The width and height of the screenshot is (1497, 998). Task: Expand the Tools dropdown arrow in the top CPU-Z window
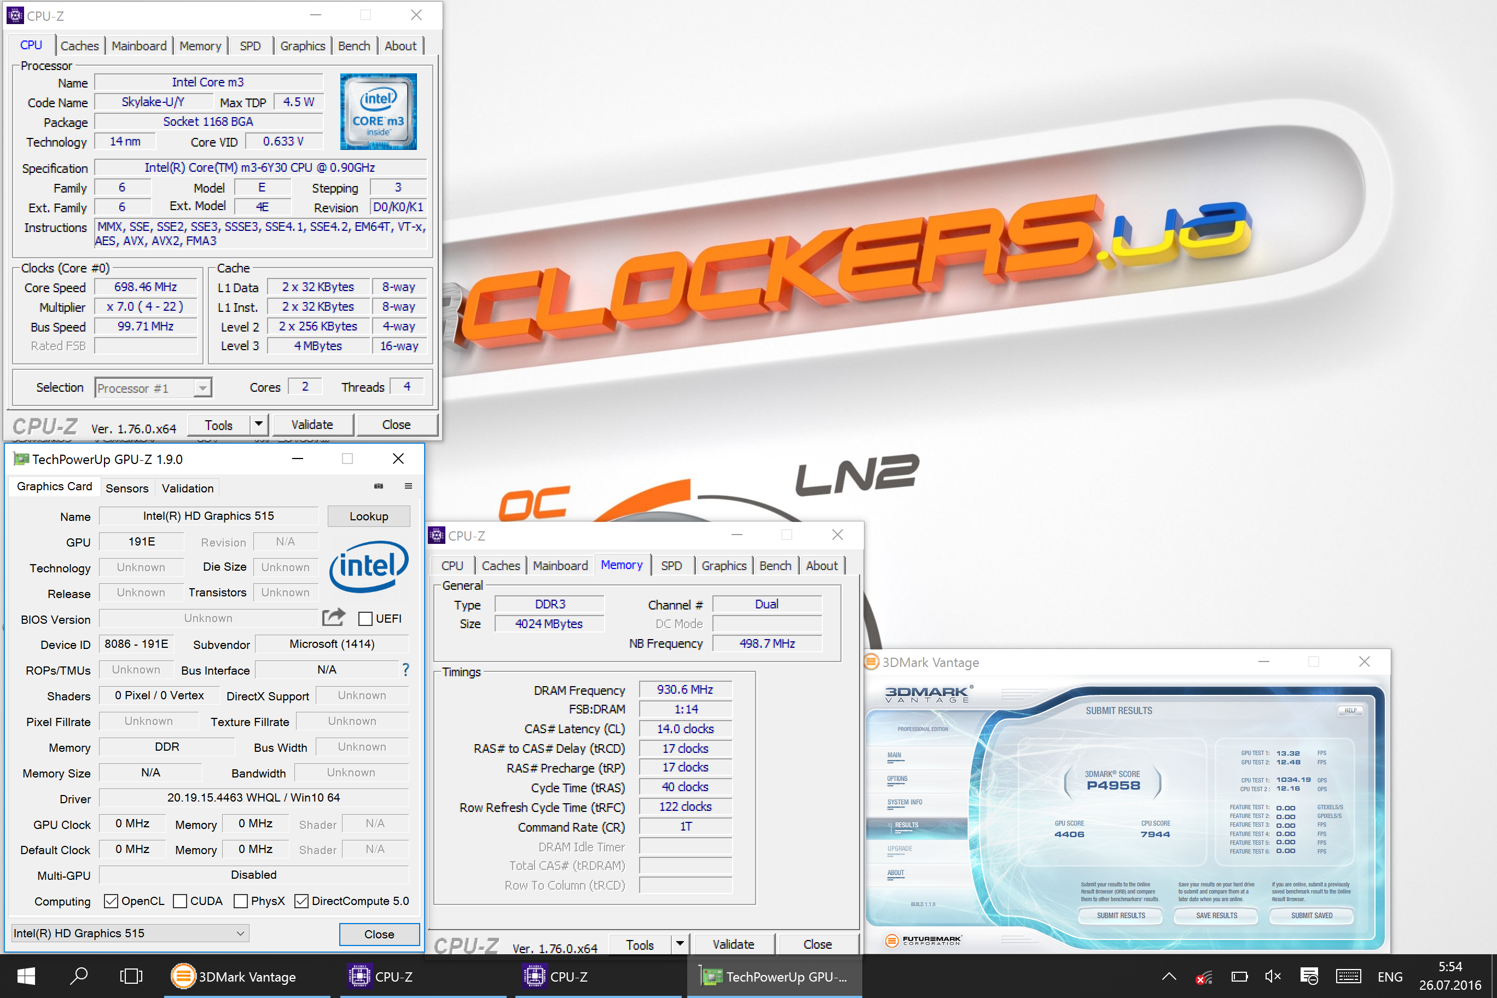click(x=258, y=424)
